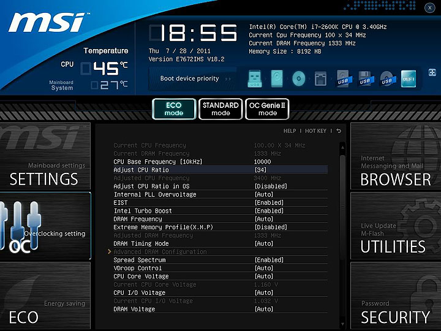Click Version E7672IMS V18.2 text
The width and height of the screenshot is (441, 331).
click(x=186, y=59)
